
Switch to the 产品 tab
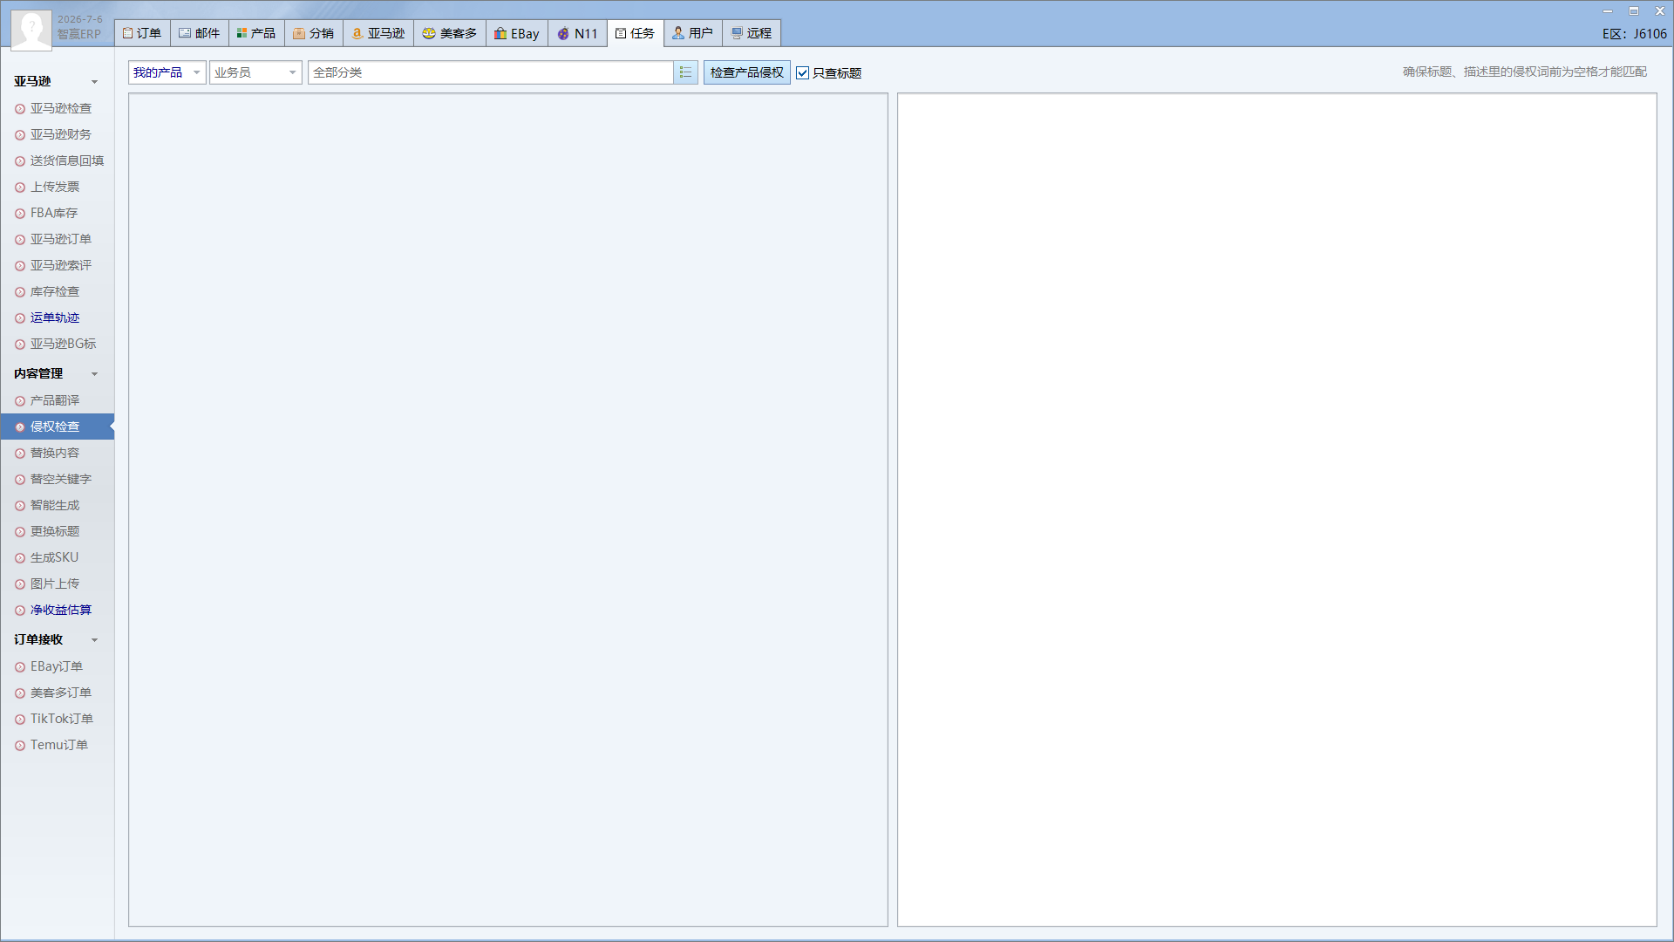(x=256, y=33)
